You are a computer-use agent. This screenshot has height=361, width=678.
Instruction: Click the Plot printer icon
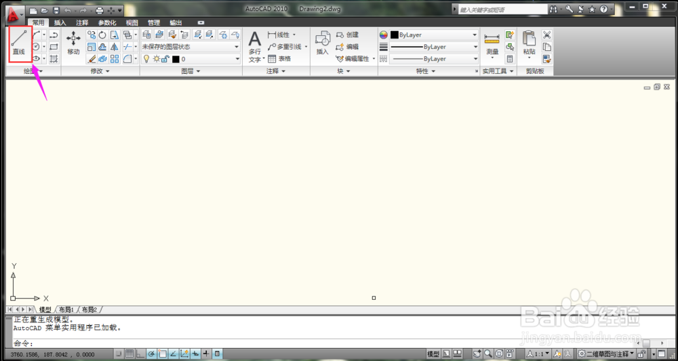(100, 10)
